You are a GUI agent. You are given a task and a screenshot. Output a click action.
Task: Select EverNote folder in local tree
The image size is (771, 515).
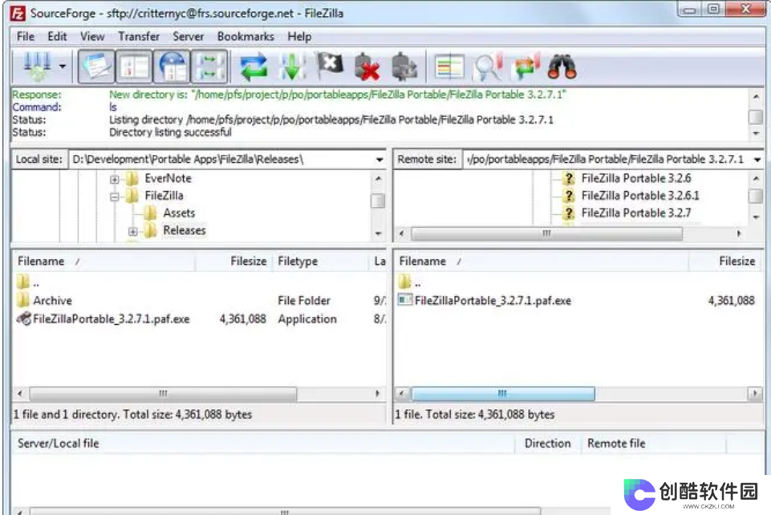[x=168, y=178]
